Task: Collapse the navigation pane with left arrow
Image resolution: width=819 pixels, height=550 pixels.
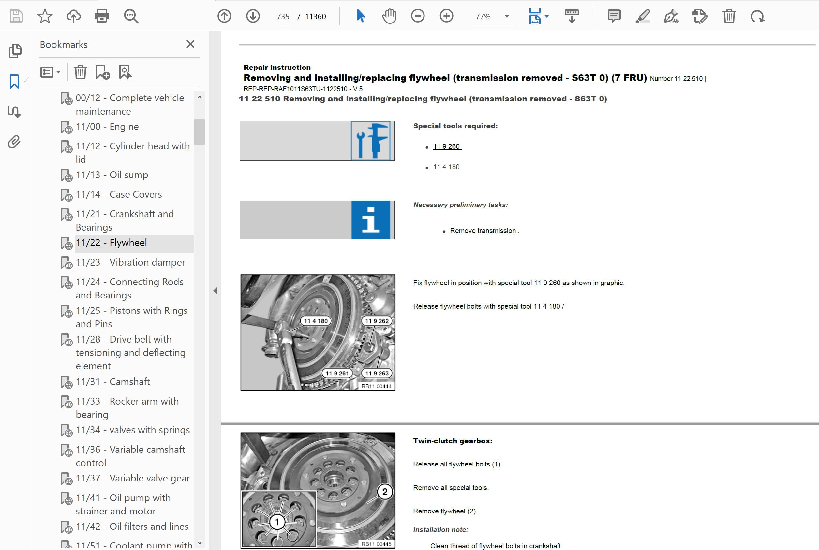Action: [x=215, y=291]
